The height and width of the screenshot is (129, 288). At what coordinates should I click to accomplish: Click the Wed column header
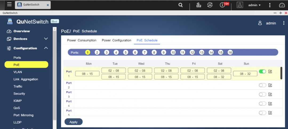pos(141,64)
